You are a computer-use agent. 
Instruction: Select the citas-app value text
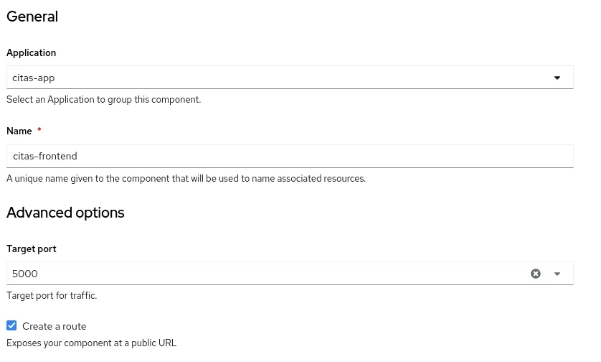34,78
